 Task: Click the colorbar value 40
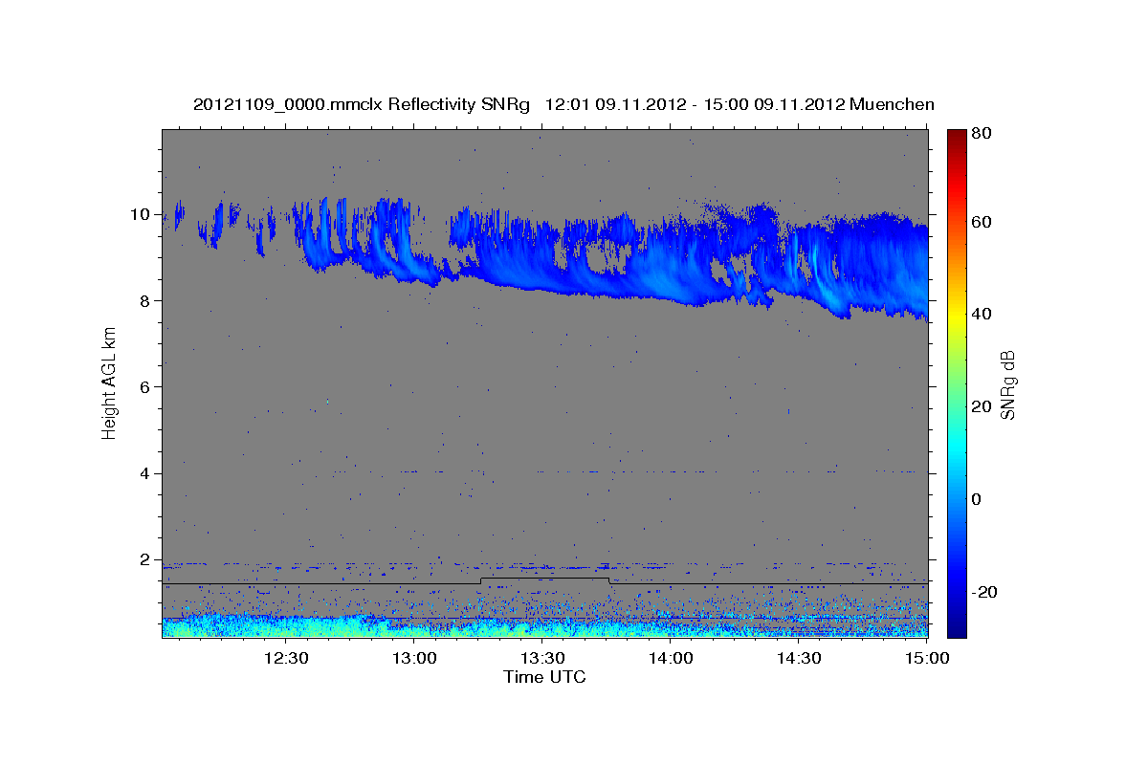[980, 314]
